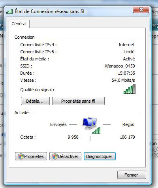This screenshot has height=188, width=158.
Task: Click the network computers activity icon
Action: click(x=90, y=124)
